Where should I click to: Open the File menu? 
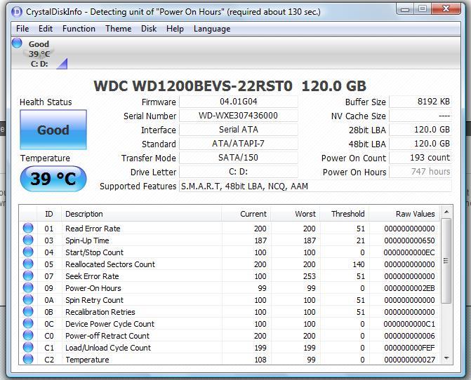[x=22, y=29]
